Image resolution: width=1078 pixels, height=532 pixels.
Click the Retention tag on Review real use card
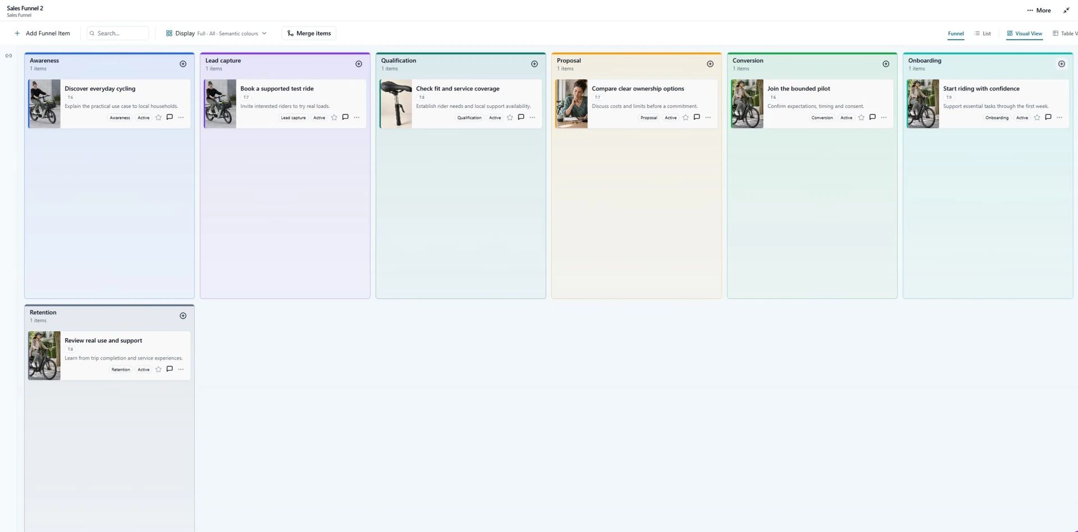pos(121,369)
